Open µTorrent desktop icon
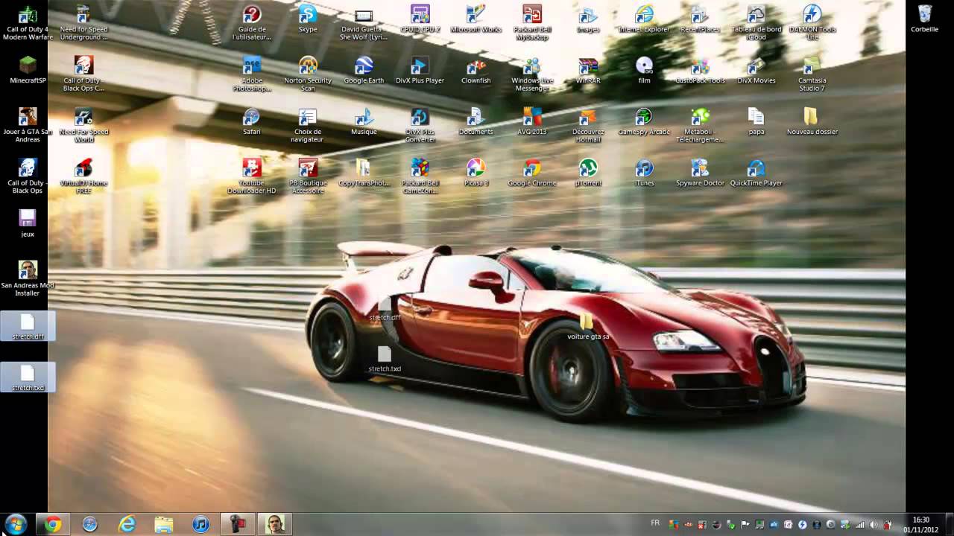Image resolution: width=954 pixels, height=536 pixels. [x=588, y=173]
